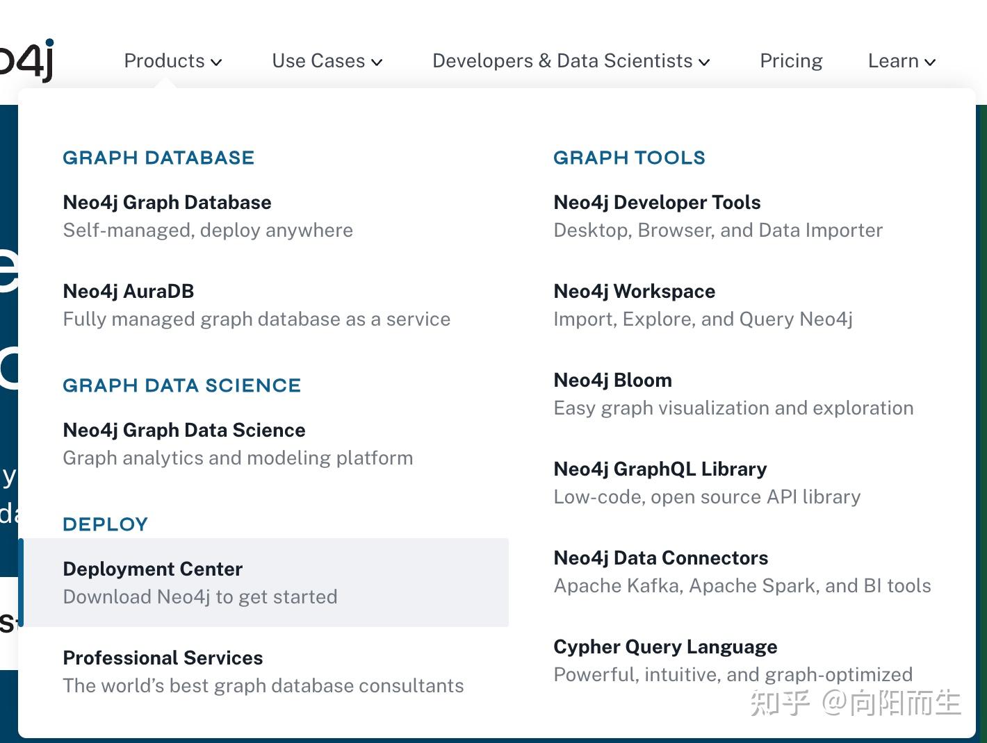The image size is (987, 743).
Task: Select Professional Services
Action: 163,658
